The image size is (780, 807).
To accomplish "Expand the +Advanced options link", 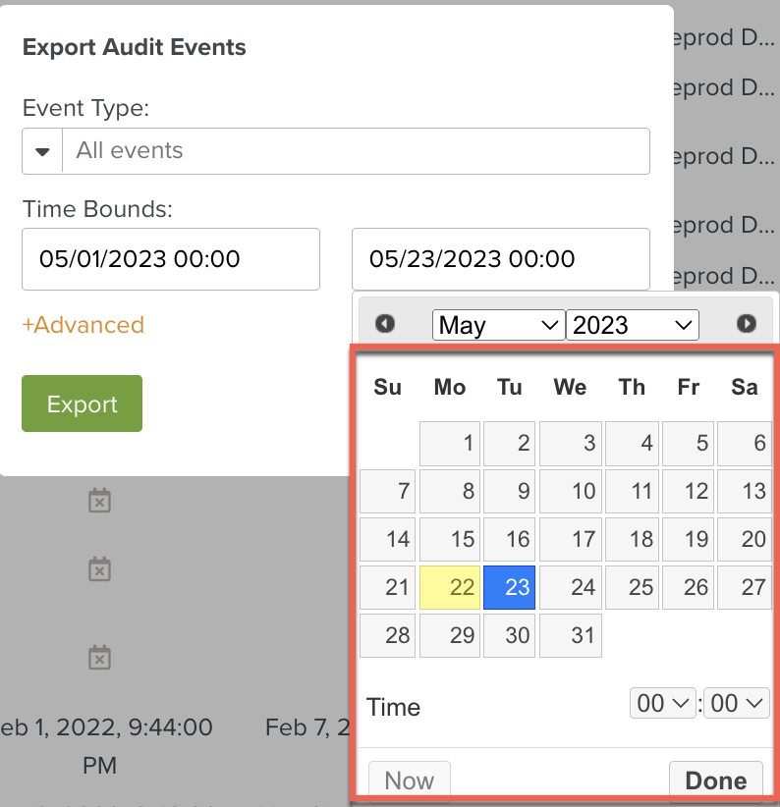I will pyautogui.click(x=84, y=325).
